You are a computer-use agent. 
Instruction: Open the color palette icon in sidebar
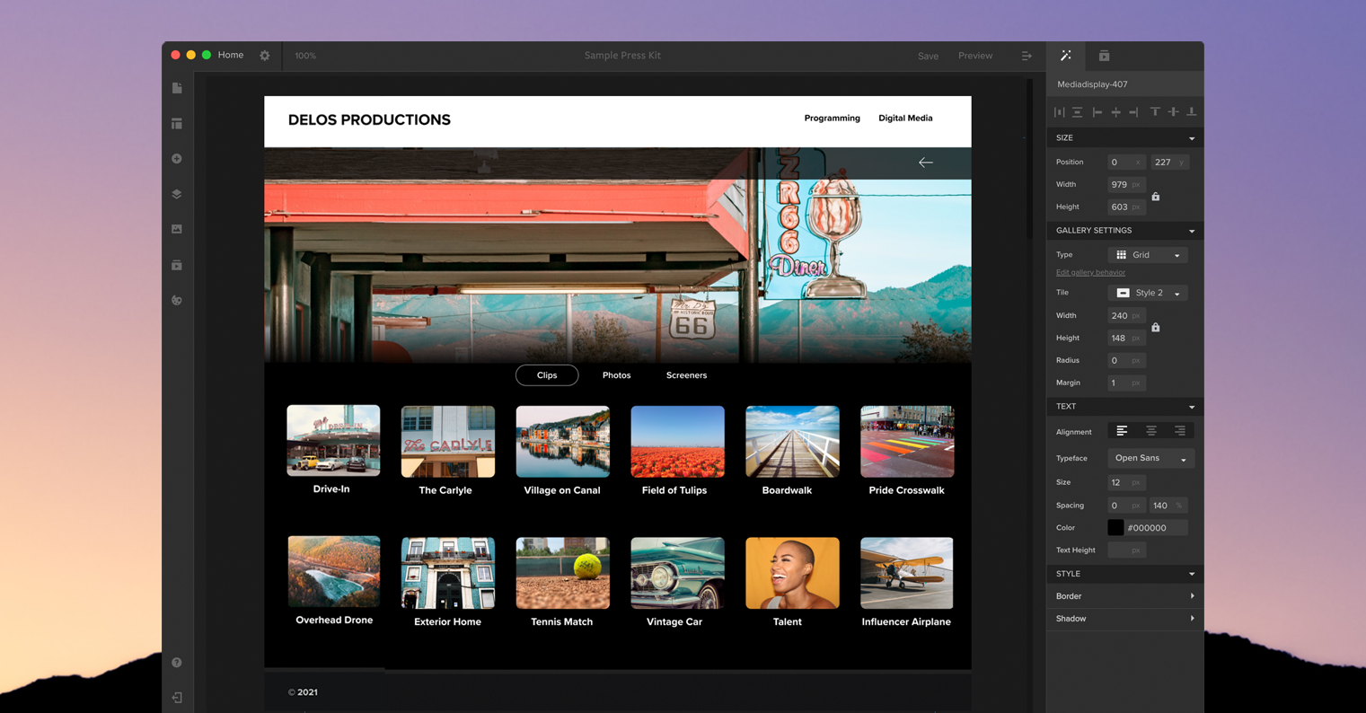[177, 300]
